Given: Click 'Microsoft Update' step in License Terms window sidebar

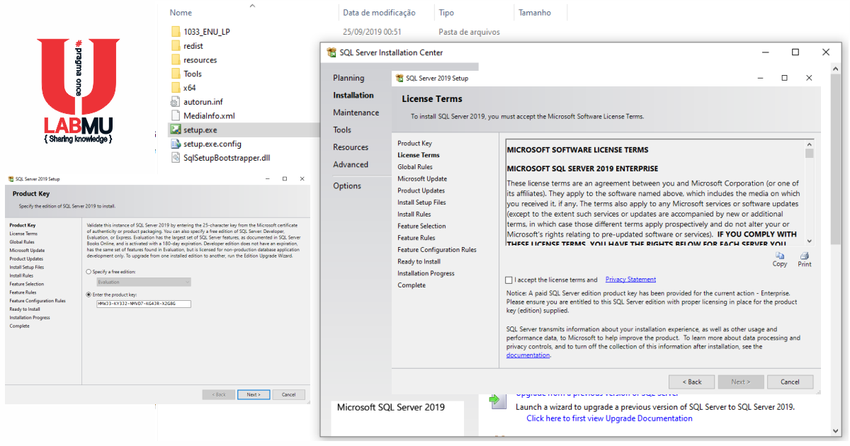Looking at the screenshot, I should point(422,178).
